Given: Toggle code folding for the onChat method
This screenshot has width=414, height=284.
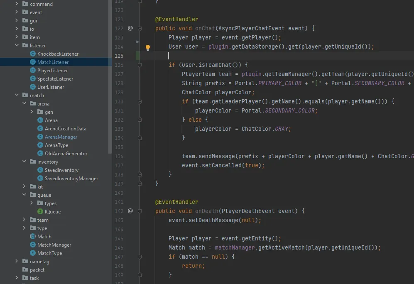Looking at the screenshot, I should pyautogui.click(x=140, y=29).
